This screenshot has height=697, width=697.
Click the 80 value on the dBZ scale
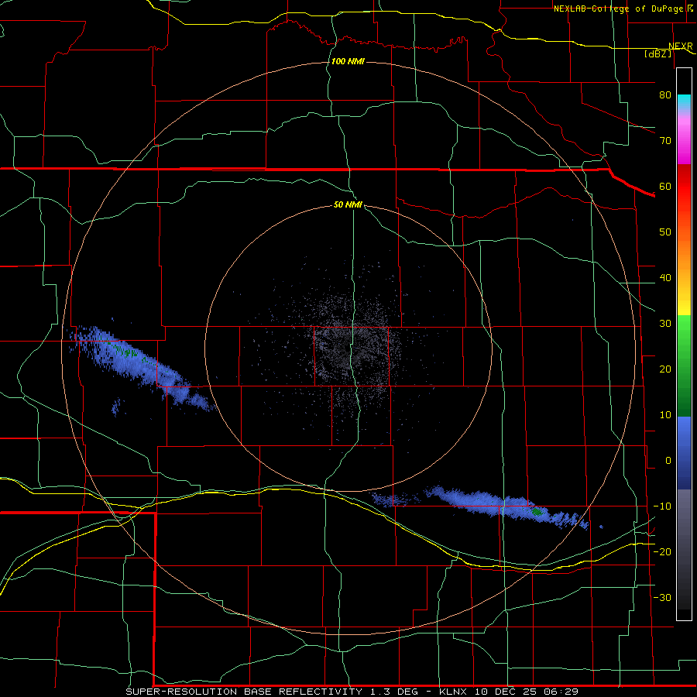665,95
